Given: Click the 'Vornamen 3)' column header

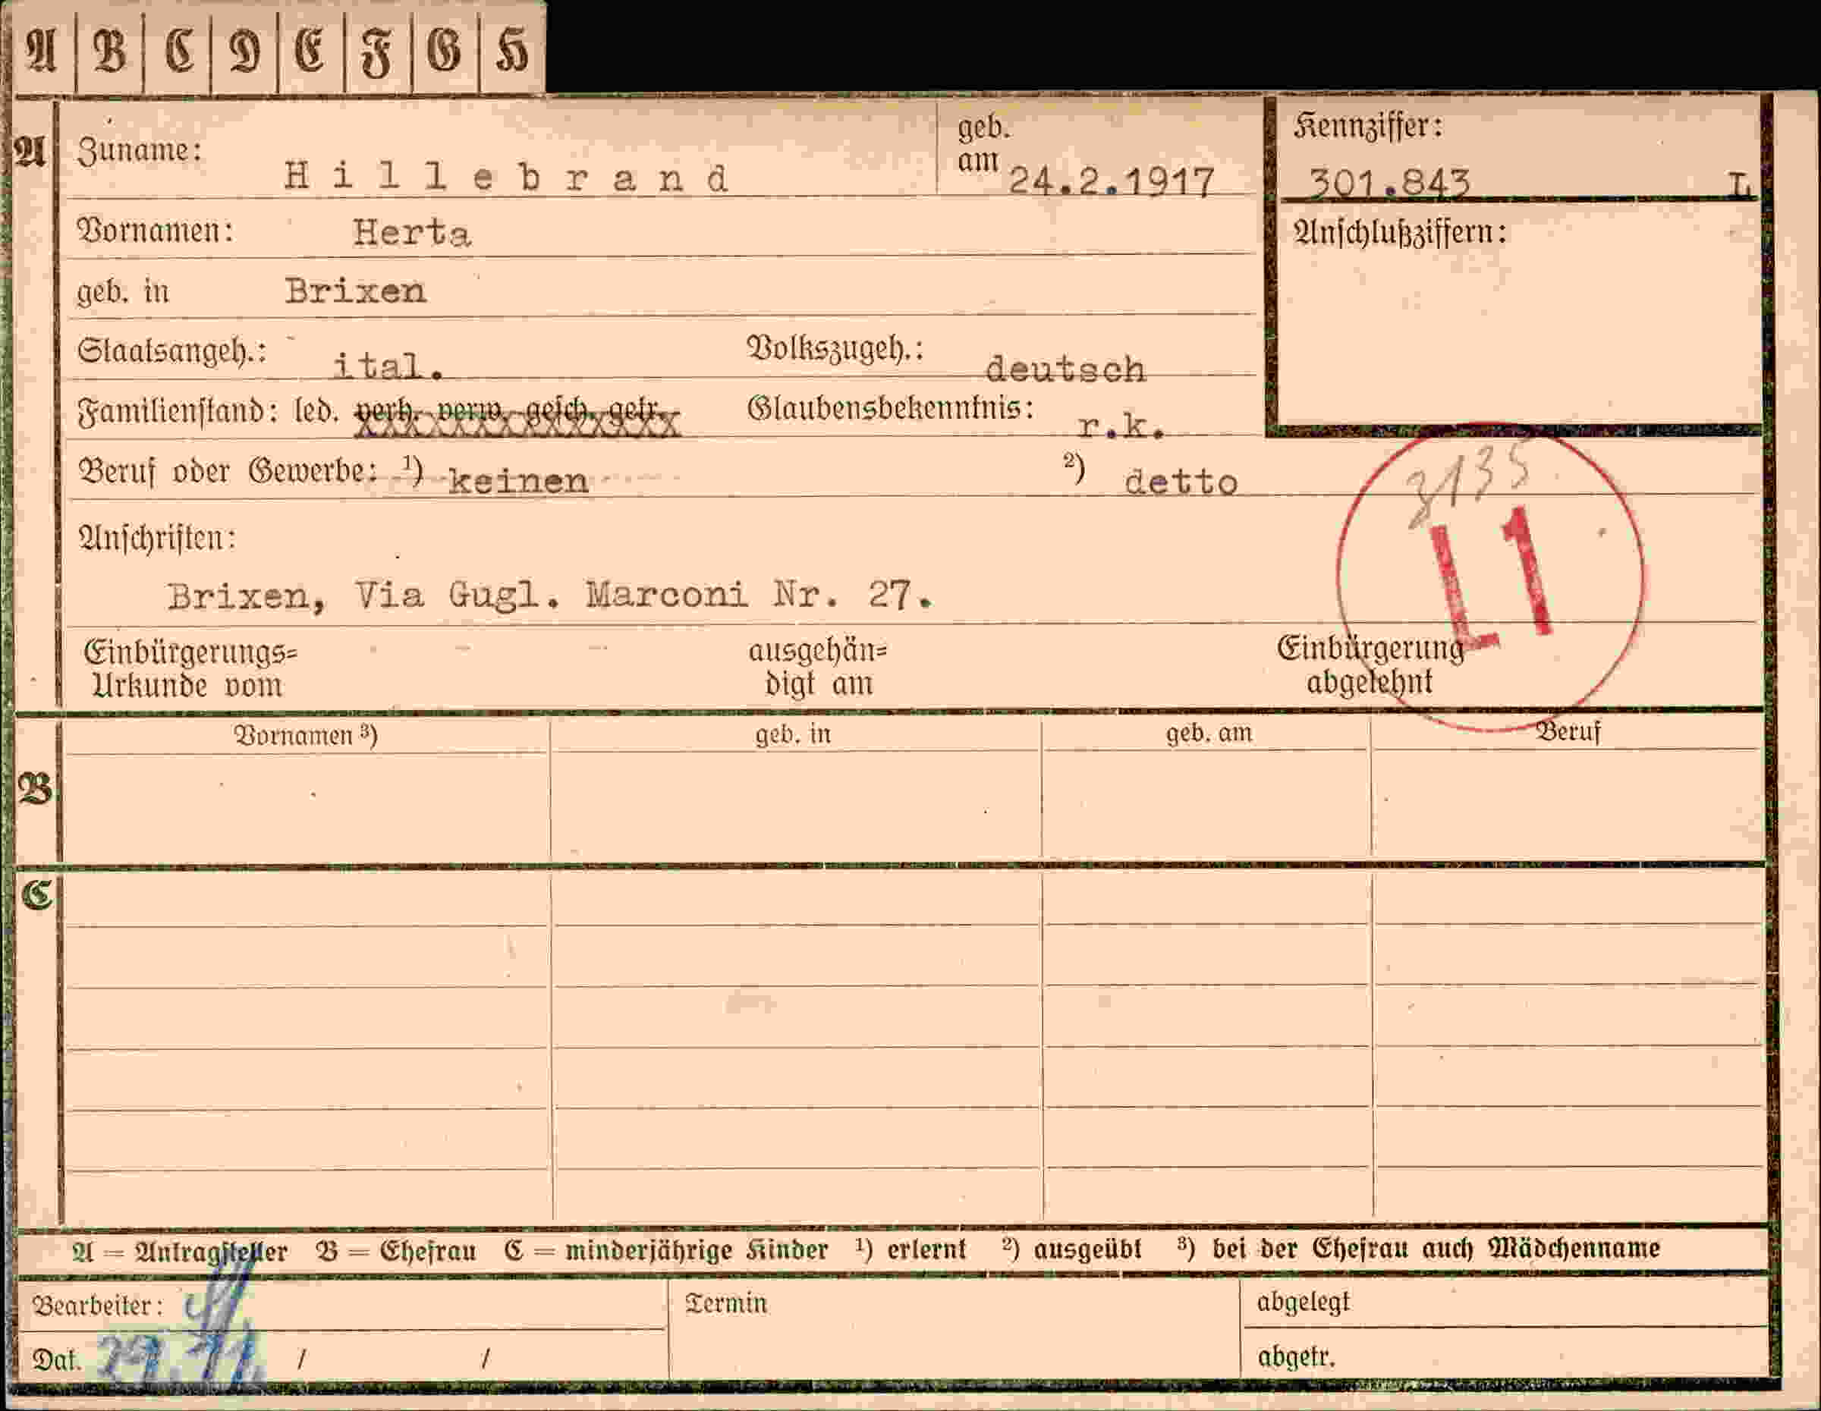Looking at the screenshot, I should coord(305,735).
